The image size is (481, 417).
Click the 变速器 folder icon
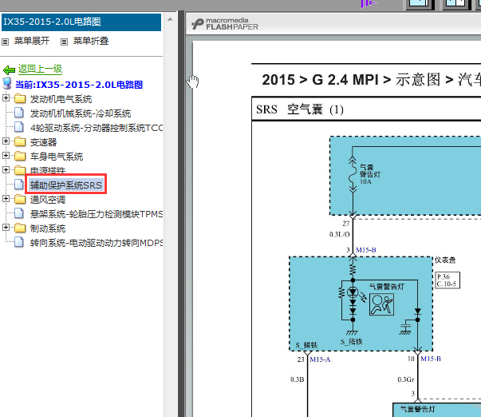tap(20, 141)
